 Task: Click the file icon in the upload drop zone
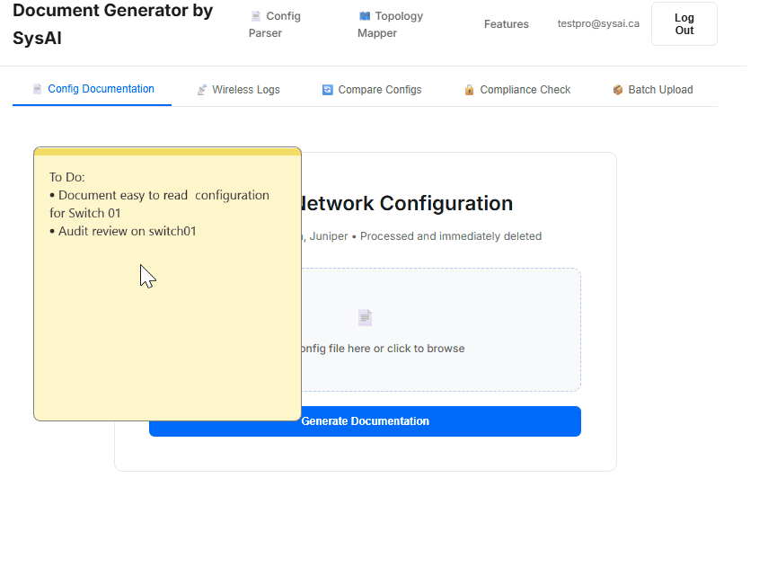pos(365,317)
